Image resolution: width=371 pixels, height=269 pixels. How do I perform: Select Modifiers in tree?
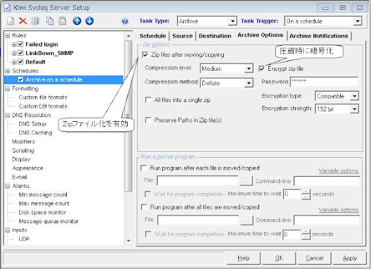(23, 141)
